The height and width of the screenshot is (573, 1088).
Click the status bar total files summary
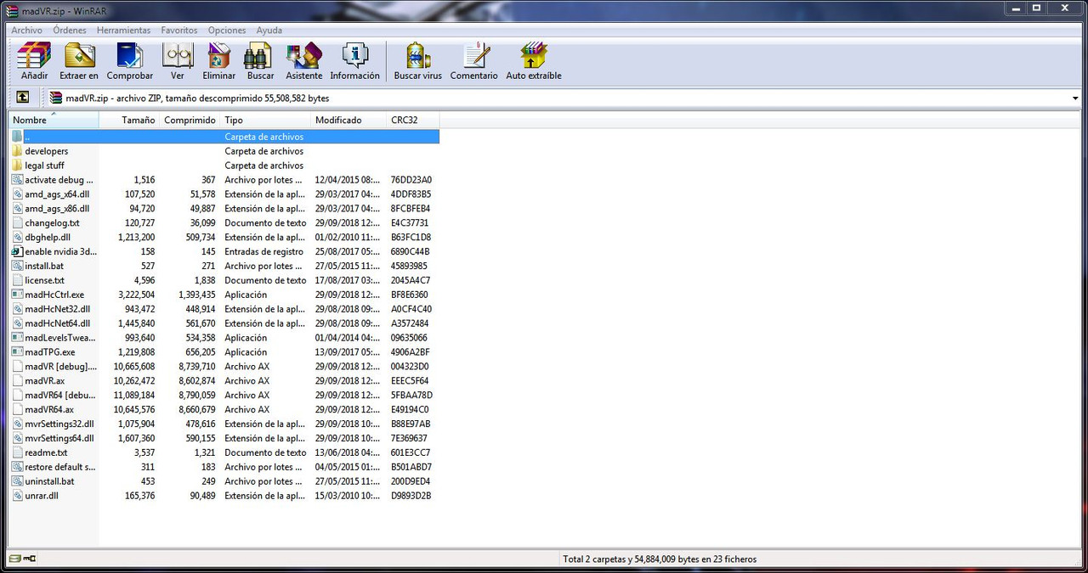pyautogui.click(x=660, y=559)
